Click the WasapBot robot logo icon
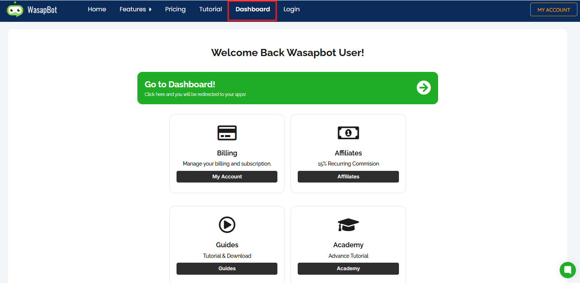 pyautogui.click(x=15, y=9)
